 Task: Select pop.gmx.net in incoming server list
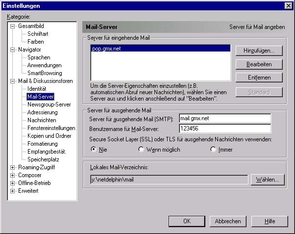click(x=160, y=49)
